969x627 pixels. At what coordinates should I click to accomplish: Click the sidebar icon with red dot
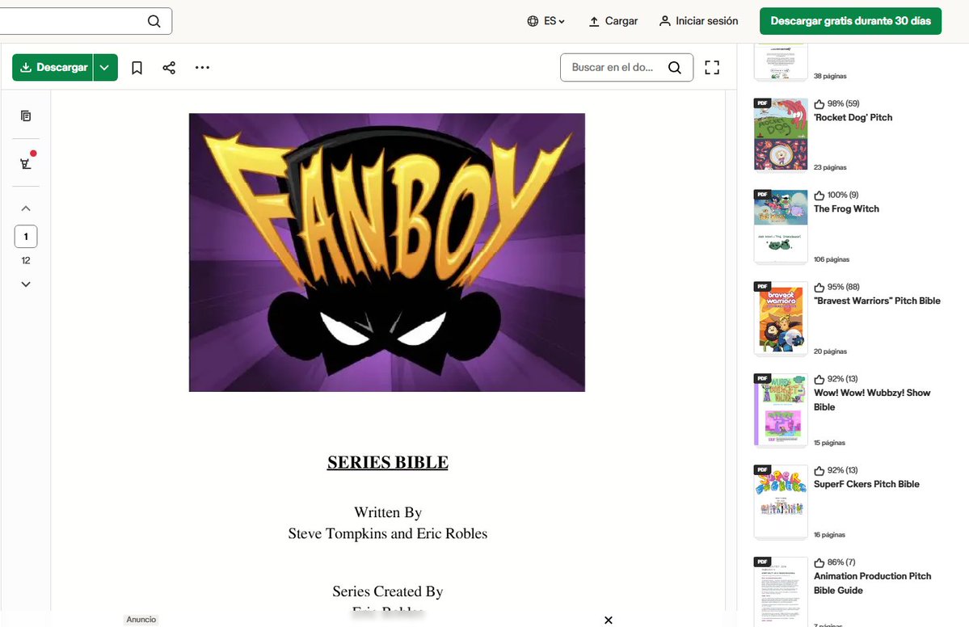click(x=26, y=162)
